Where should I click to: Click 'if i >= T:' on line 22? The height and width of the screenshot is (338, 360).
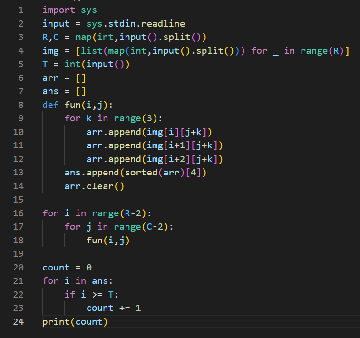[x=91, y=294]
